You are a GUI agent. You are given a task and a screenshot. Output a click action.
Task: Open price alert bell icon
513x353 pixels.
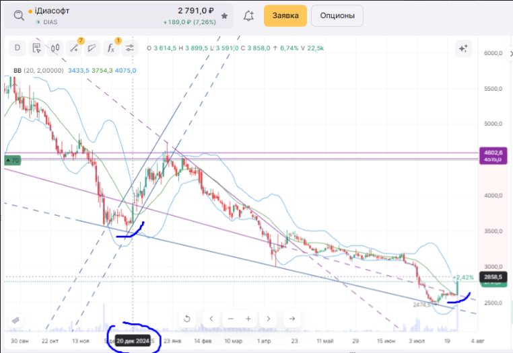[249, 15]
